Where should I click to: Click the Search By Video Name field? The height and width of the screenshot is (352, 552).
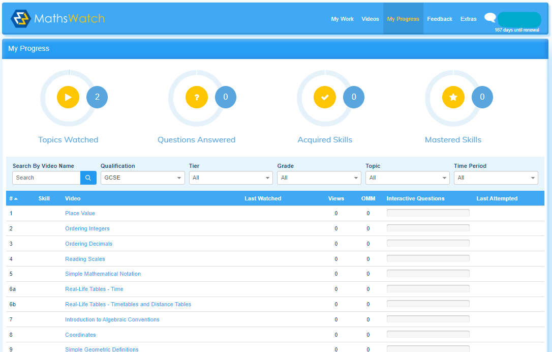point(46,178)
